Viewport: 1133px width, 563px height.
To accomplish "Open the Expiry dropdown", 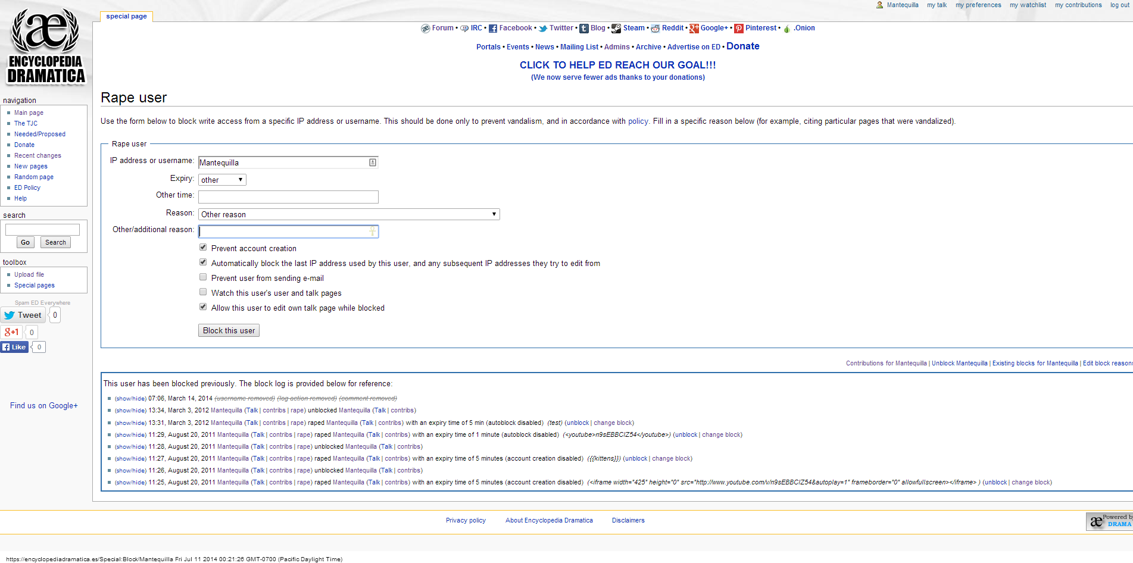I will click(222, 180).
